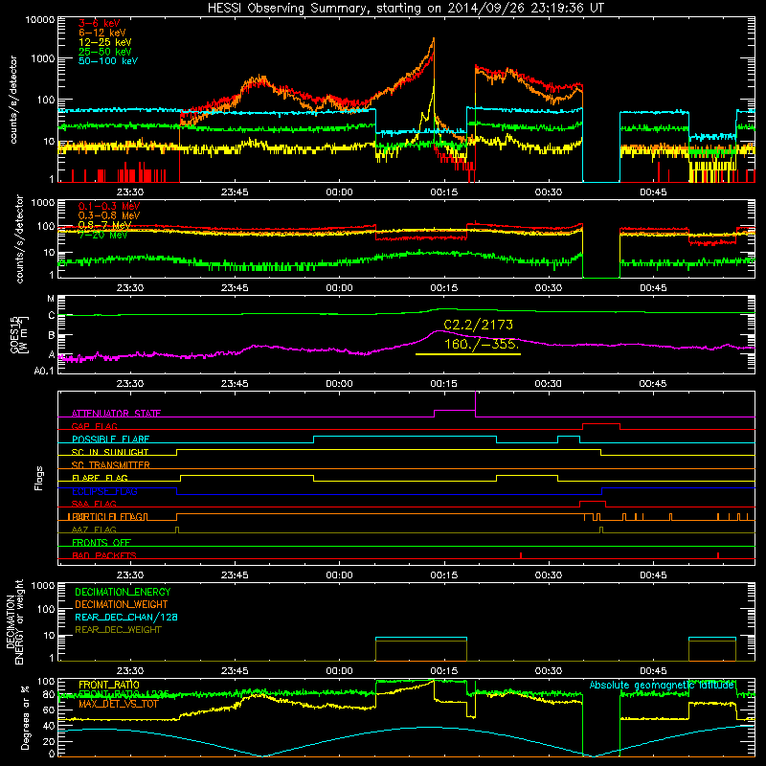Select the SC_IN_SUNLIGHT flag label
Image resolution: width=766 pixels, height=766 pixels.
click(x=110, y=452)
